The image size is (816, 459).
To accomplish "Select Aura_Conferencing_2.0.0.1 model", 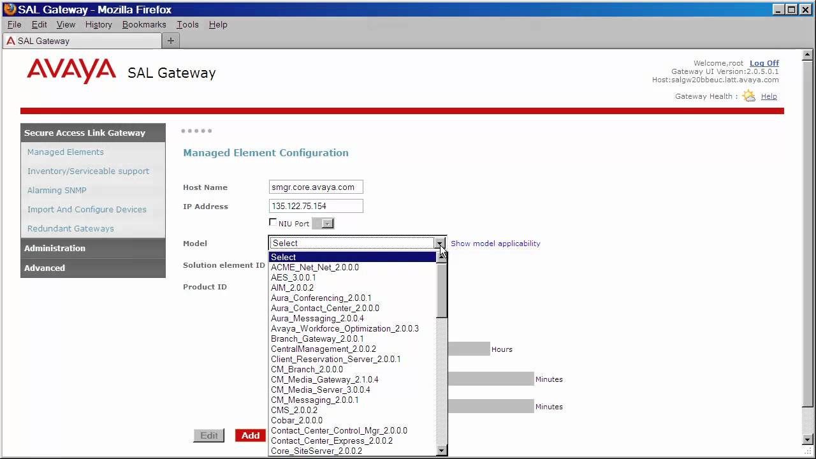I will (x=353, y=298).
